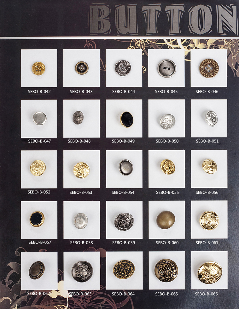Click the plain silver dome button SEBO-B-047
Viewport: 239px width, 309px height.
click(x=39, y=118)
